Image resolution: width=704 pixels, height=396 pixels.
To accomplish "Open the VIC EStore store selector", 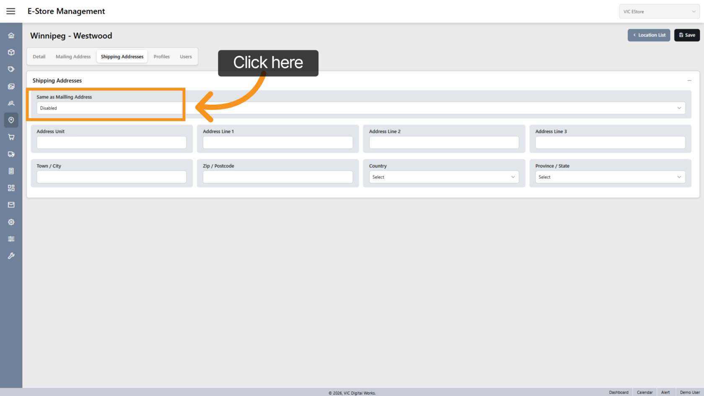I will coord(659,12).
